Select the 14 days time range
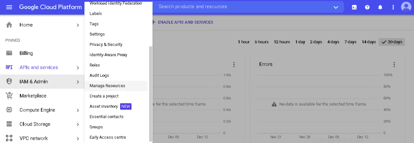 tap(369, 42)
